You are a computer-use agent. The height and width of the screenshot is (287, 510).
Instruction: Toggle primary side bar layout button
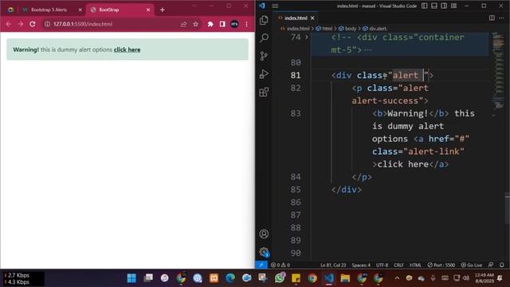coord(425,6)
